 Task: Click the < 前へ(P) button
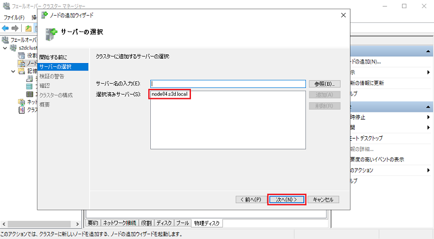pyautogui.click(x=251, y=199)
